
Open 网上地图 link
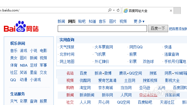point(67,62)
